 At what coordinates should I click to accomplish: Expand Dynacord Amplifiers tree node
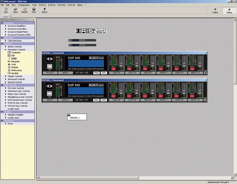pos(6,26)
